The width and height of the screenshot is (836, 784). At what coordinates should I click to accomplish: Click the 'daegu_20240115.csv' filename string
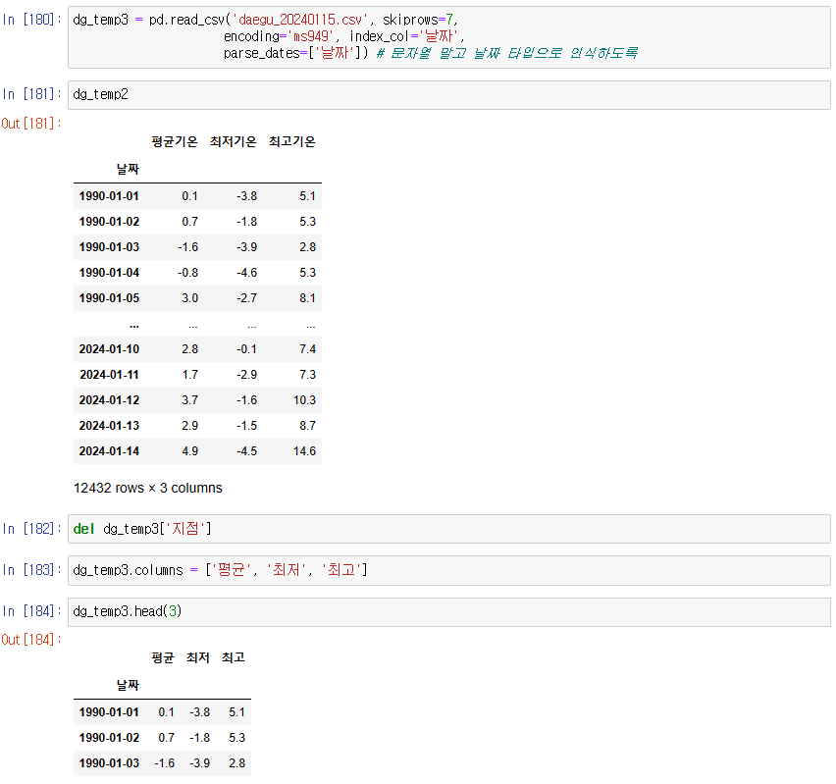pyautogui.click(x=300, y=20)
